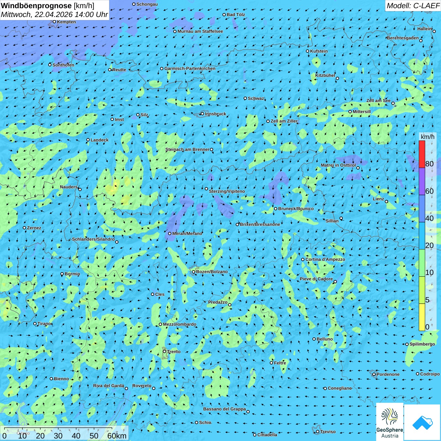Click the Trento city label
The width and height of the screenshot is (441, 441).
[x=174, y=352]
